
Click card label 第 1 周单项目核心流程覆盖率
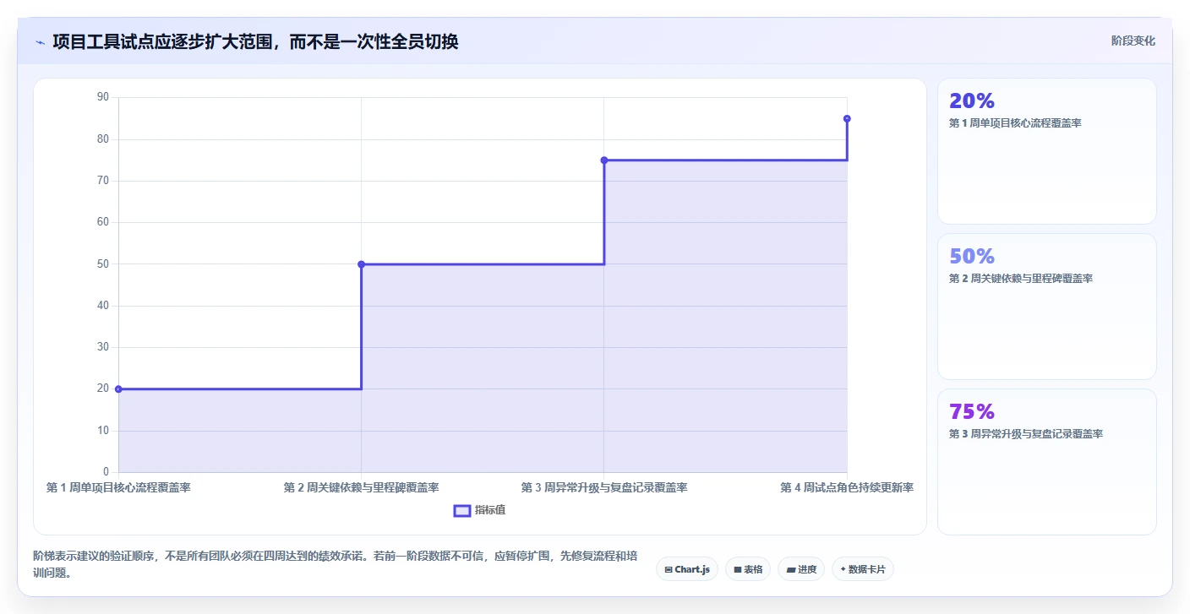(1015, 123)
